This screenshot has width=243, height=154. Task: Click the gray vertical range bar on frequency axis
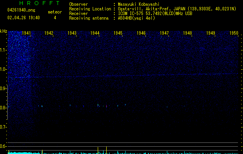[8, 102]
